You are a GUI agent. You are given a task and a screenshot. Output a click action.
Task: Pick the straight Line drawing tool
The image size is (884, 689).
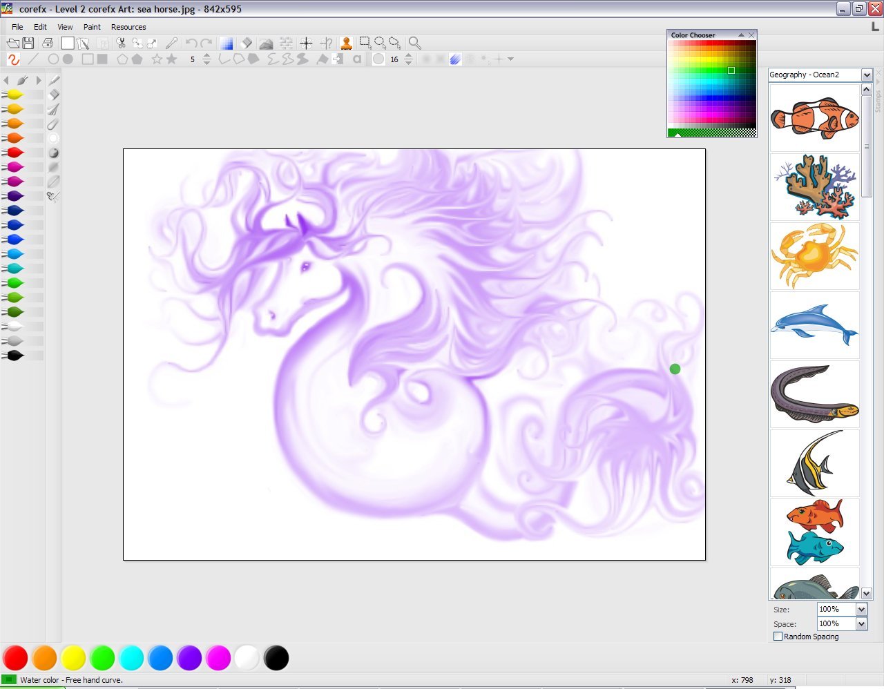(32, 59)
